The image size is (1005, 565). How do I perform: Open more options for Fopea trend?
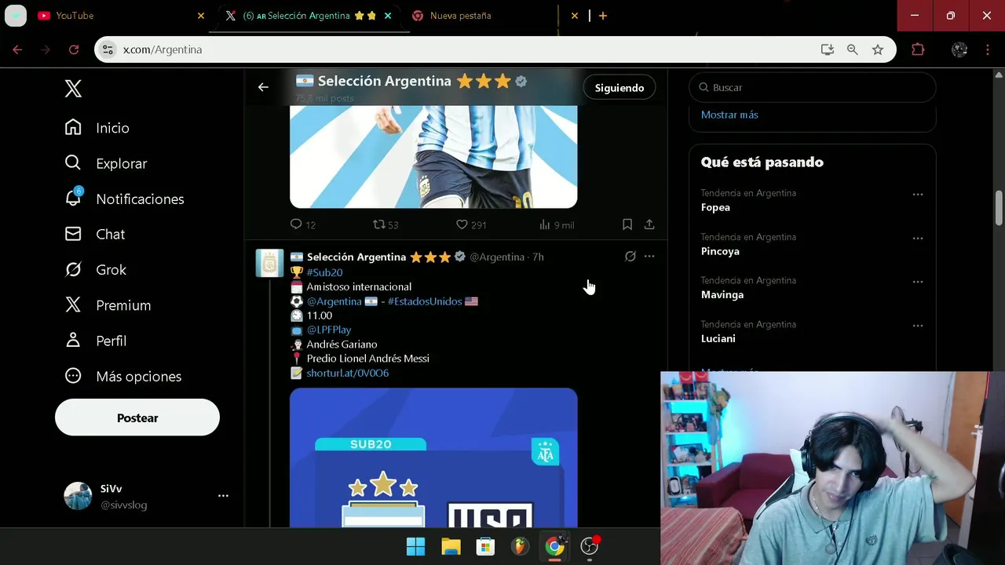tap(918, 194)
